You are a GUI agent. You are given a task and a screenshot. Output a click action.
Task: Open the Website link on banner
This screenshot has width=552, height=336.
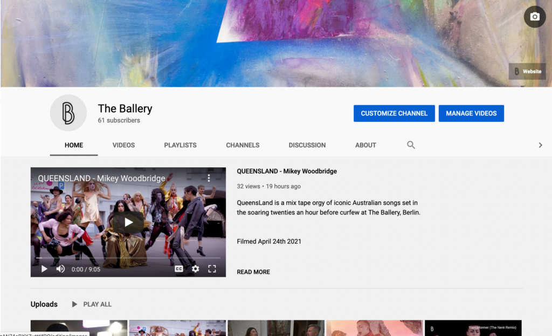click(527, 72)
